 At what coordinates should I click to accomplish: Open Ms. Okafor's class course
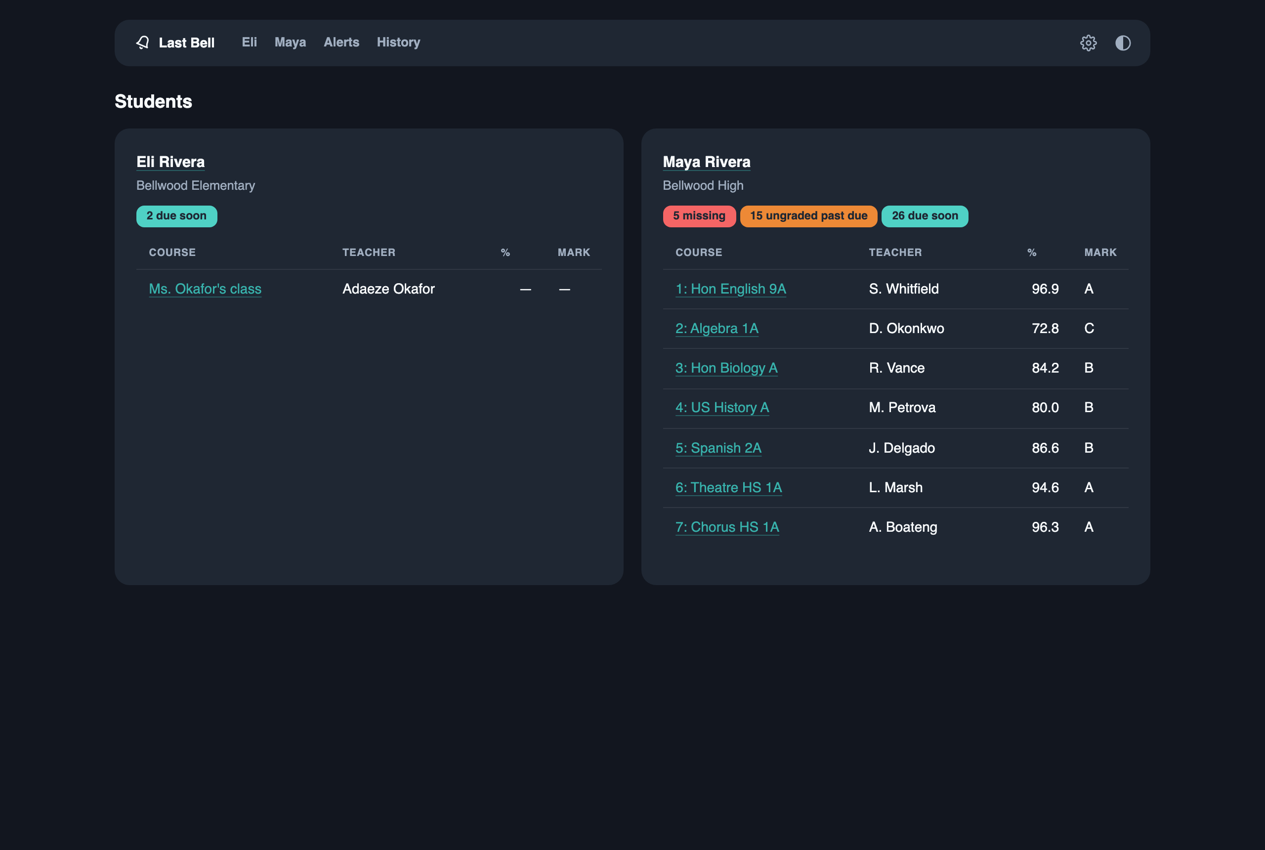[206, 289]
